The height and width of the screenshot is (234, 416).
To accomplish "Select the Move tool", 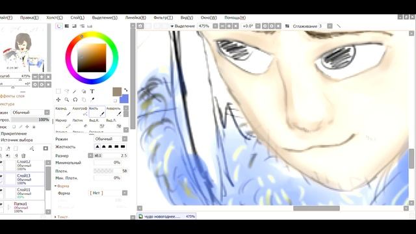I will point(58,99).
